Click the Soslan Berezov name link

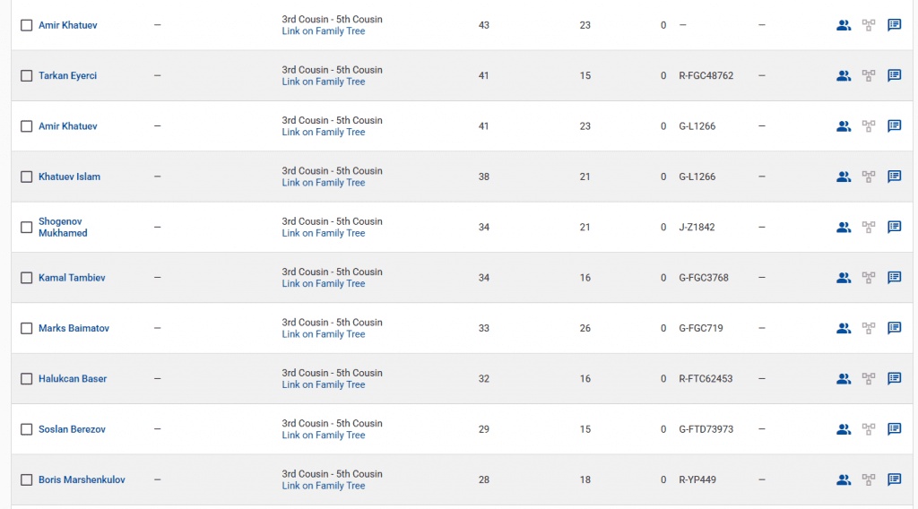72,429
